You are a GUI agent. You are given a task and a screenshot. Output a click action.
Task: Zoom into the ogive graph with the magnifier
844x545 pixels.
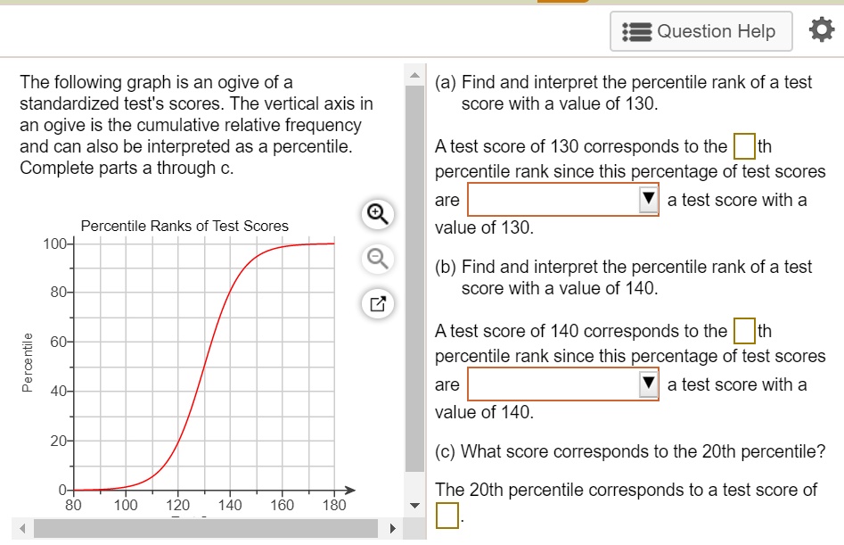pyautogui.click(x=377, y=214)
